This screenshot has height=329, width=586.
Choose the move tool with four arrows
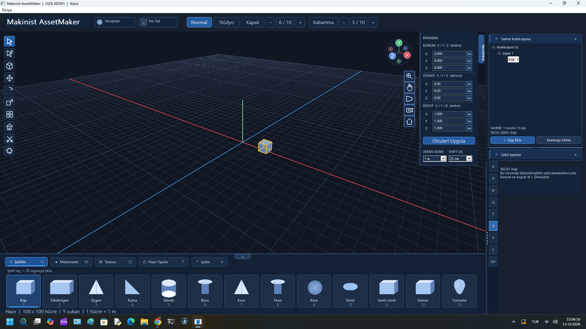[10, 78]
